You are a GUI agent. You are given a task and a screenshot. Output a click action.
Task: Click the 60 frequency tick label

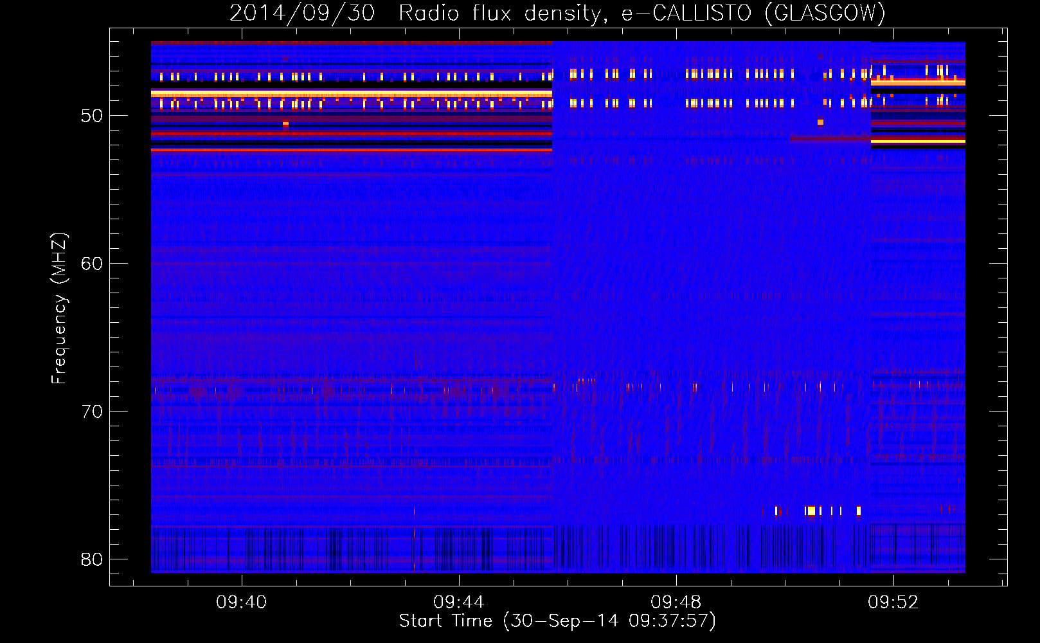[x=92, y=264]
